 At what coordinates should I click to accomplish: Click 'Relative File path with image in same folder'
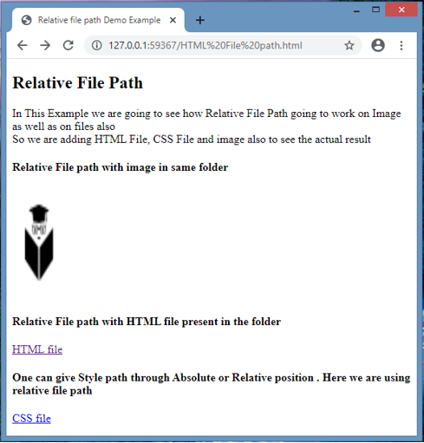(121, 167)
